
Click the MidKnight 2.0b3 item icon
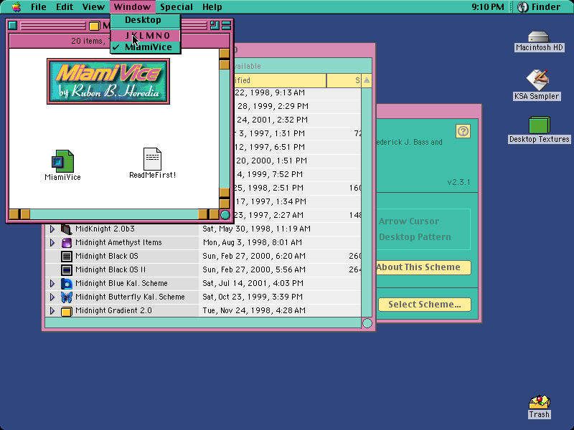[66, 229]
